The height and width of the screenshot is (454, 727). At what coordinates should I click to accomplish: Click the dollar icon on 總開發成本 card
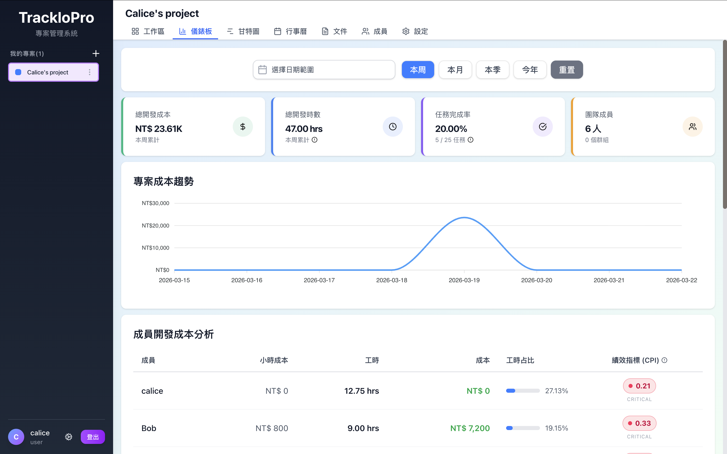pyautogui.click(x=243, y=126)
